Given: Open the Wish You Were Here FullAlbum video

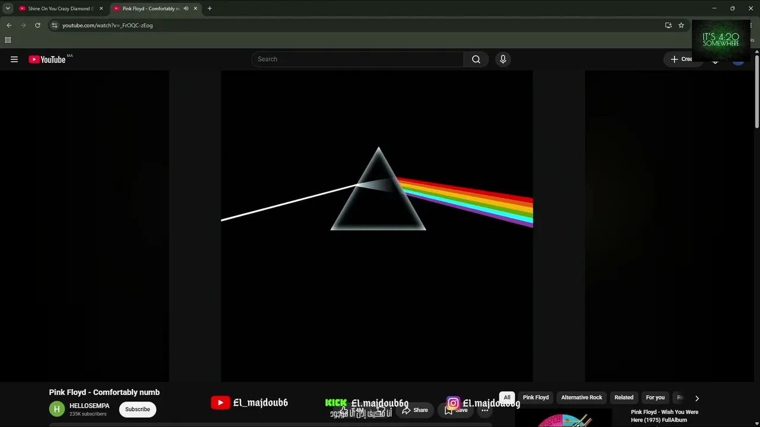Looking at the screenshot, I should click(665, 416).
